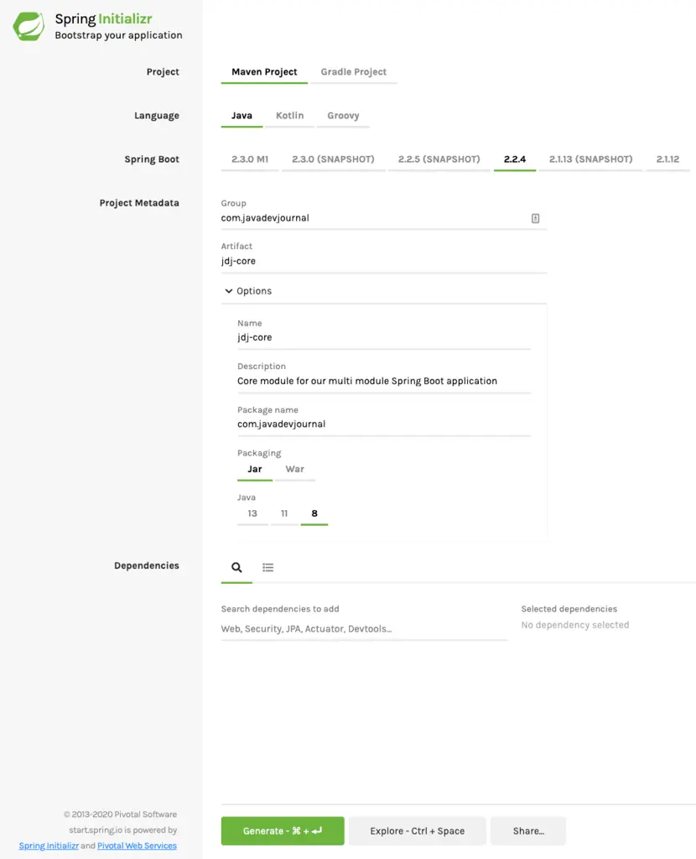Pick Jar packaging
Image resolution: width=696 pixels, height=859 pixels.
click(255, 470)
